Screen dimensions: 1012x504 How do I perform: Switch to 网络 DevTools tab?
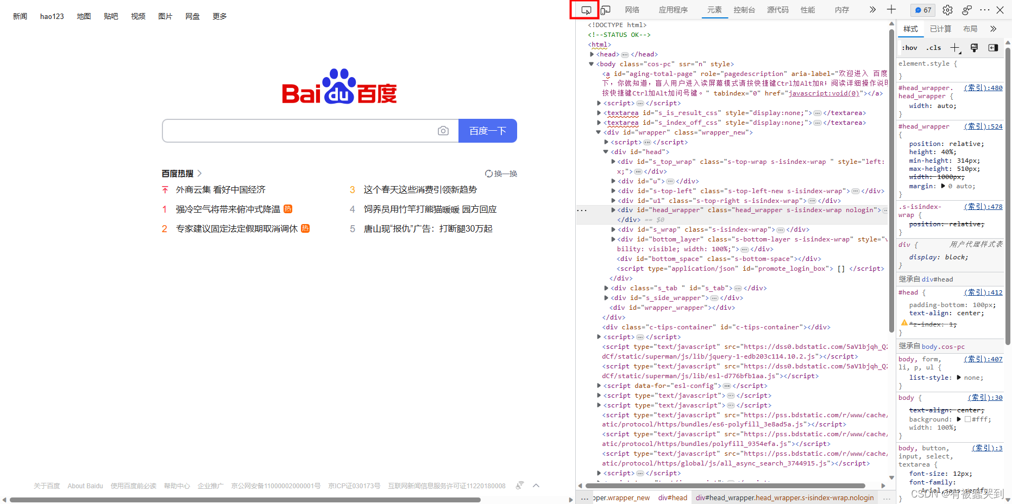(632, 10)
